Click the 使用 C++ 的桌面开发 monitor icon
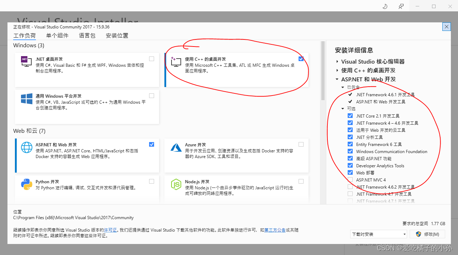The width and height of the screenshot is (458, 255). (176, 61)
